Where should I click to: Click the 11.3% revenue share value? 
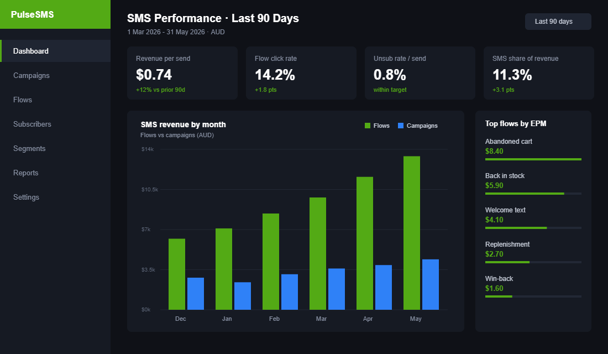(512, 75)
